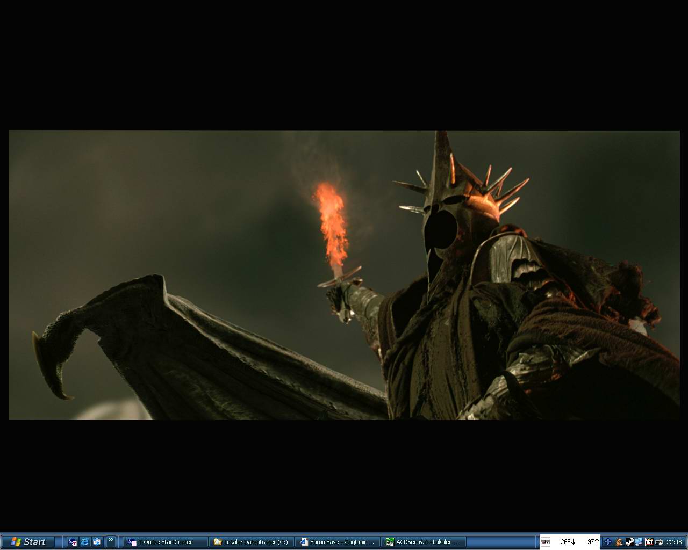This screenshot has width=688, height=550.
Task: Switch to ACDSee 6.0 taskbar window
Action: point(424,542)
